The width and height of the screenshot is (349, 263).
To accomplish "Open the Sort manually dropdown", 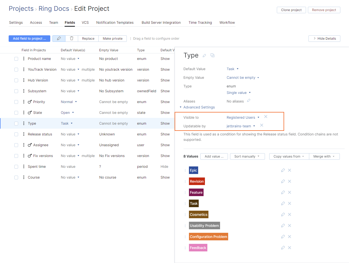I will coord(247,156).
